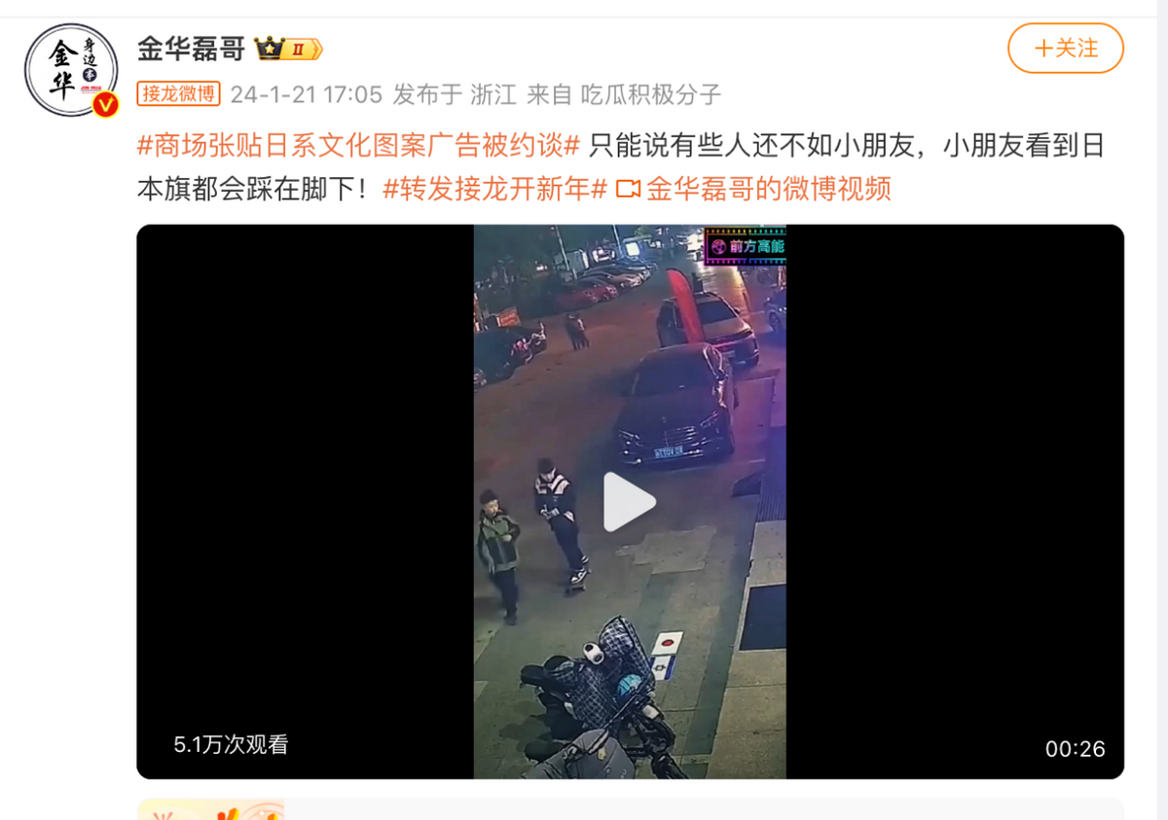The image size is (1168, 820).
Task: Click the crown membership level badge
Action: (x=288, y=49)
